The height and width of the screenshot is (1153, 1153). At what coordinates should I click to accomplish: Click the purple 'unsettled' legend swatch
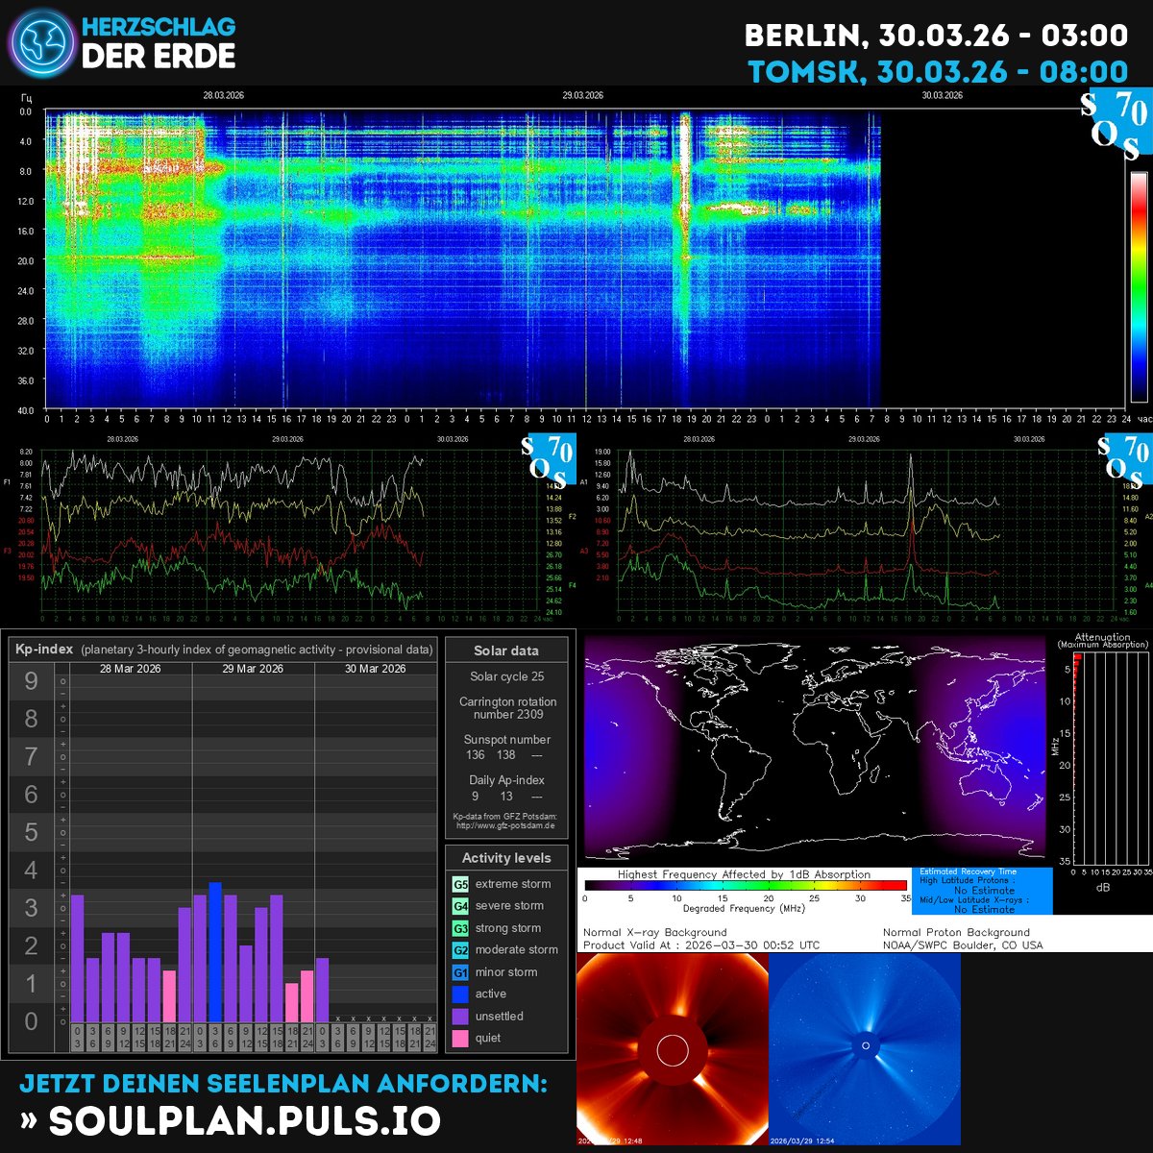tap(460, 1017)
